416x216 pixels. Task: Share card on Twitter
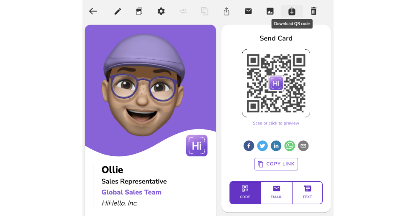pos(262,146)
